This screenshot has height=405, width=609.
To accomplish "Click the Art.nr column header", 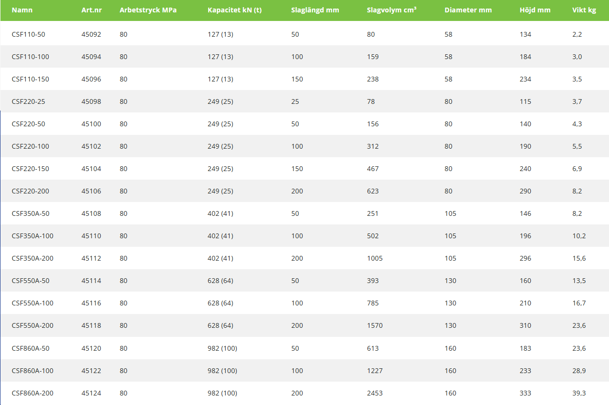I will (91, 10).
